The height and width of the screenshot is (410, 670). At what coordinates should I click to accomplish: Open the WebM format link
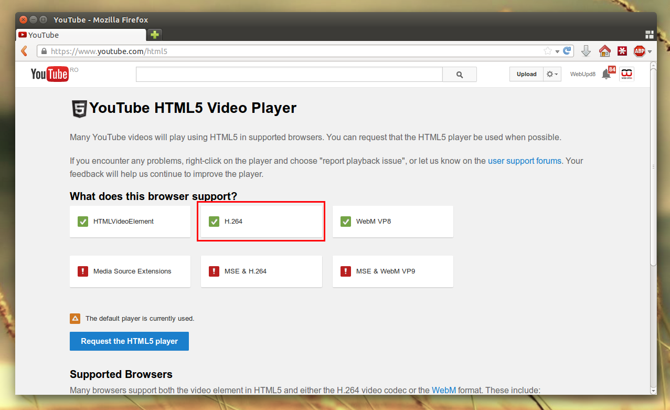[444, 390]
